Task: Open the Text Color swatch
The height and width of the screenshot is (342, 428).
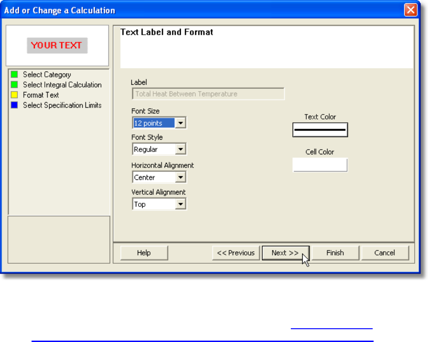Action: coord(320,130)
